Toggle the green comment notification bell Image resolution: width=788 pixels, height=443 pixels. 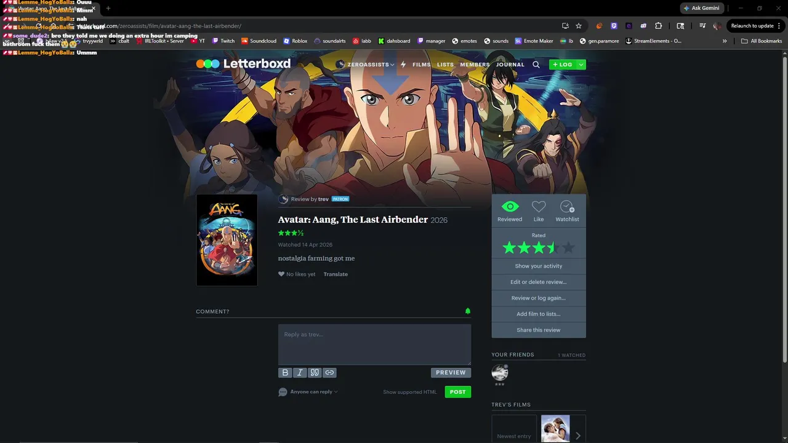468,311
